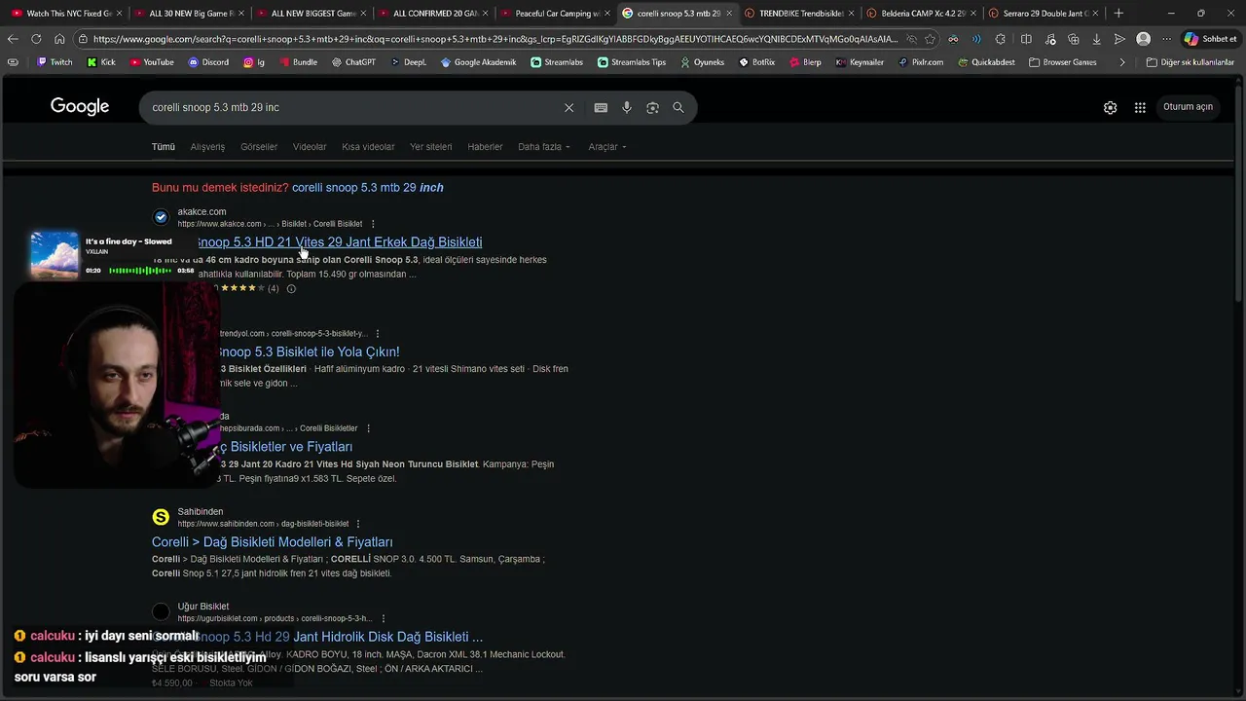This screenshot has height=701, width=1246.
Task: Open the Streamlabs Tips bookmark
Action: pos(632,62)
